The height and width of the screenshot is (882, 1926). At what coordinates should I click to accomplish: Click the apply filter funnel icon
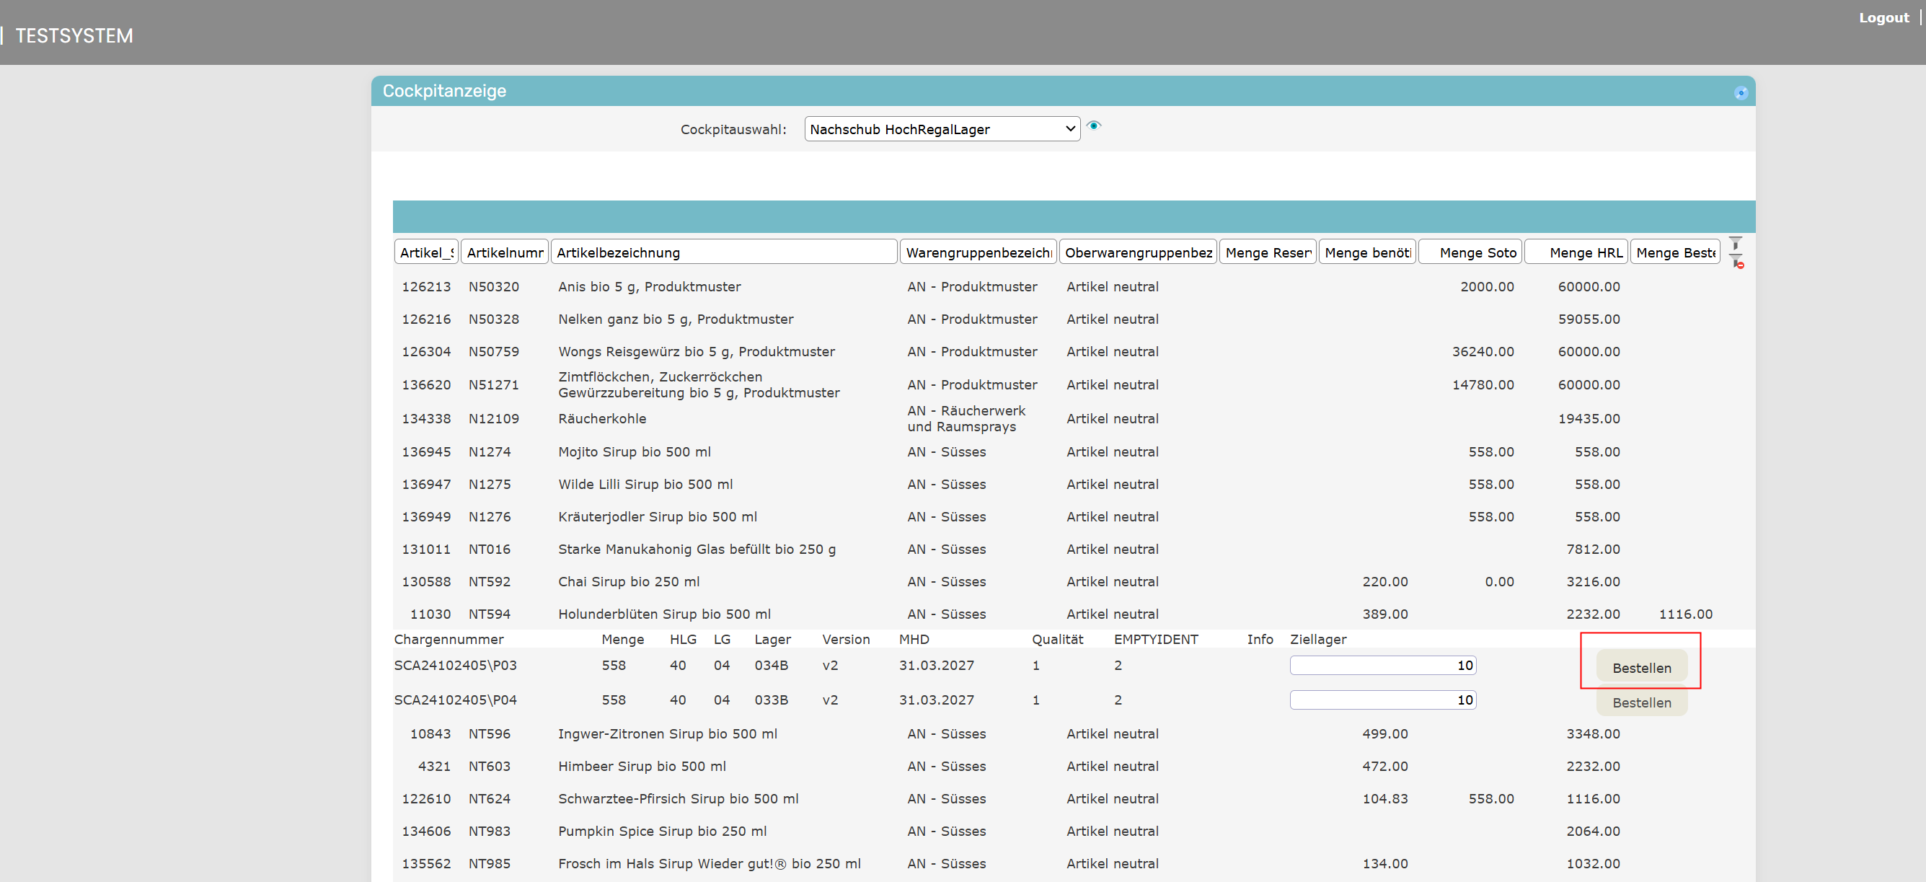point(1736,244)
